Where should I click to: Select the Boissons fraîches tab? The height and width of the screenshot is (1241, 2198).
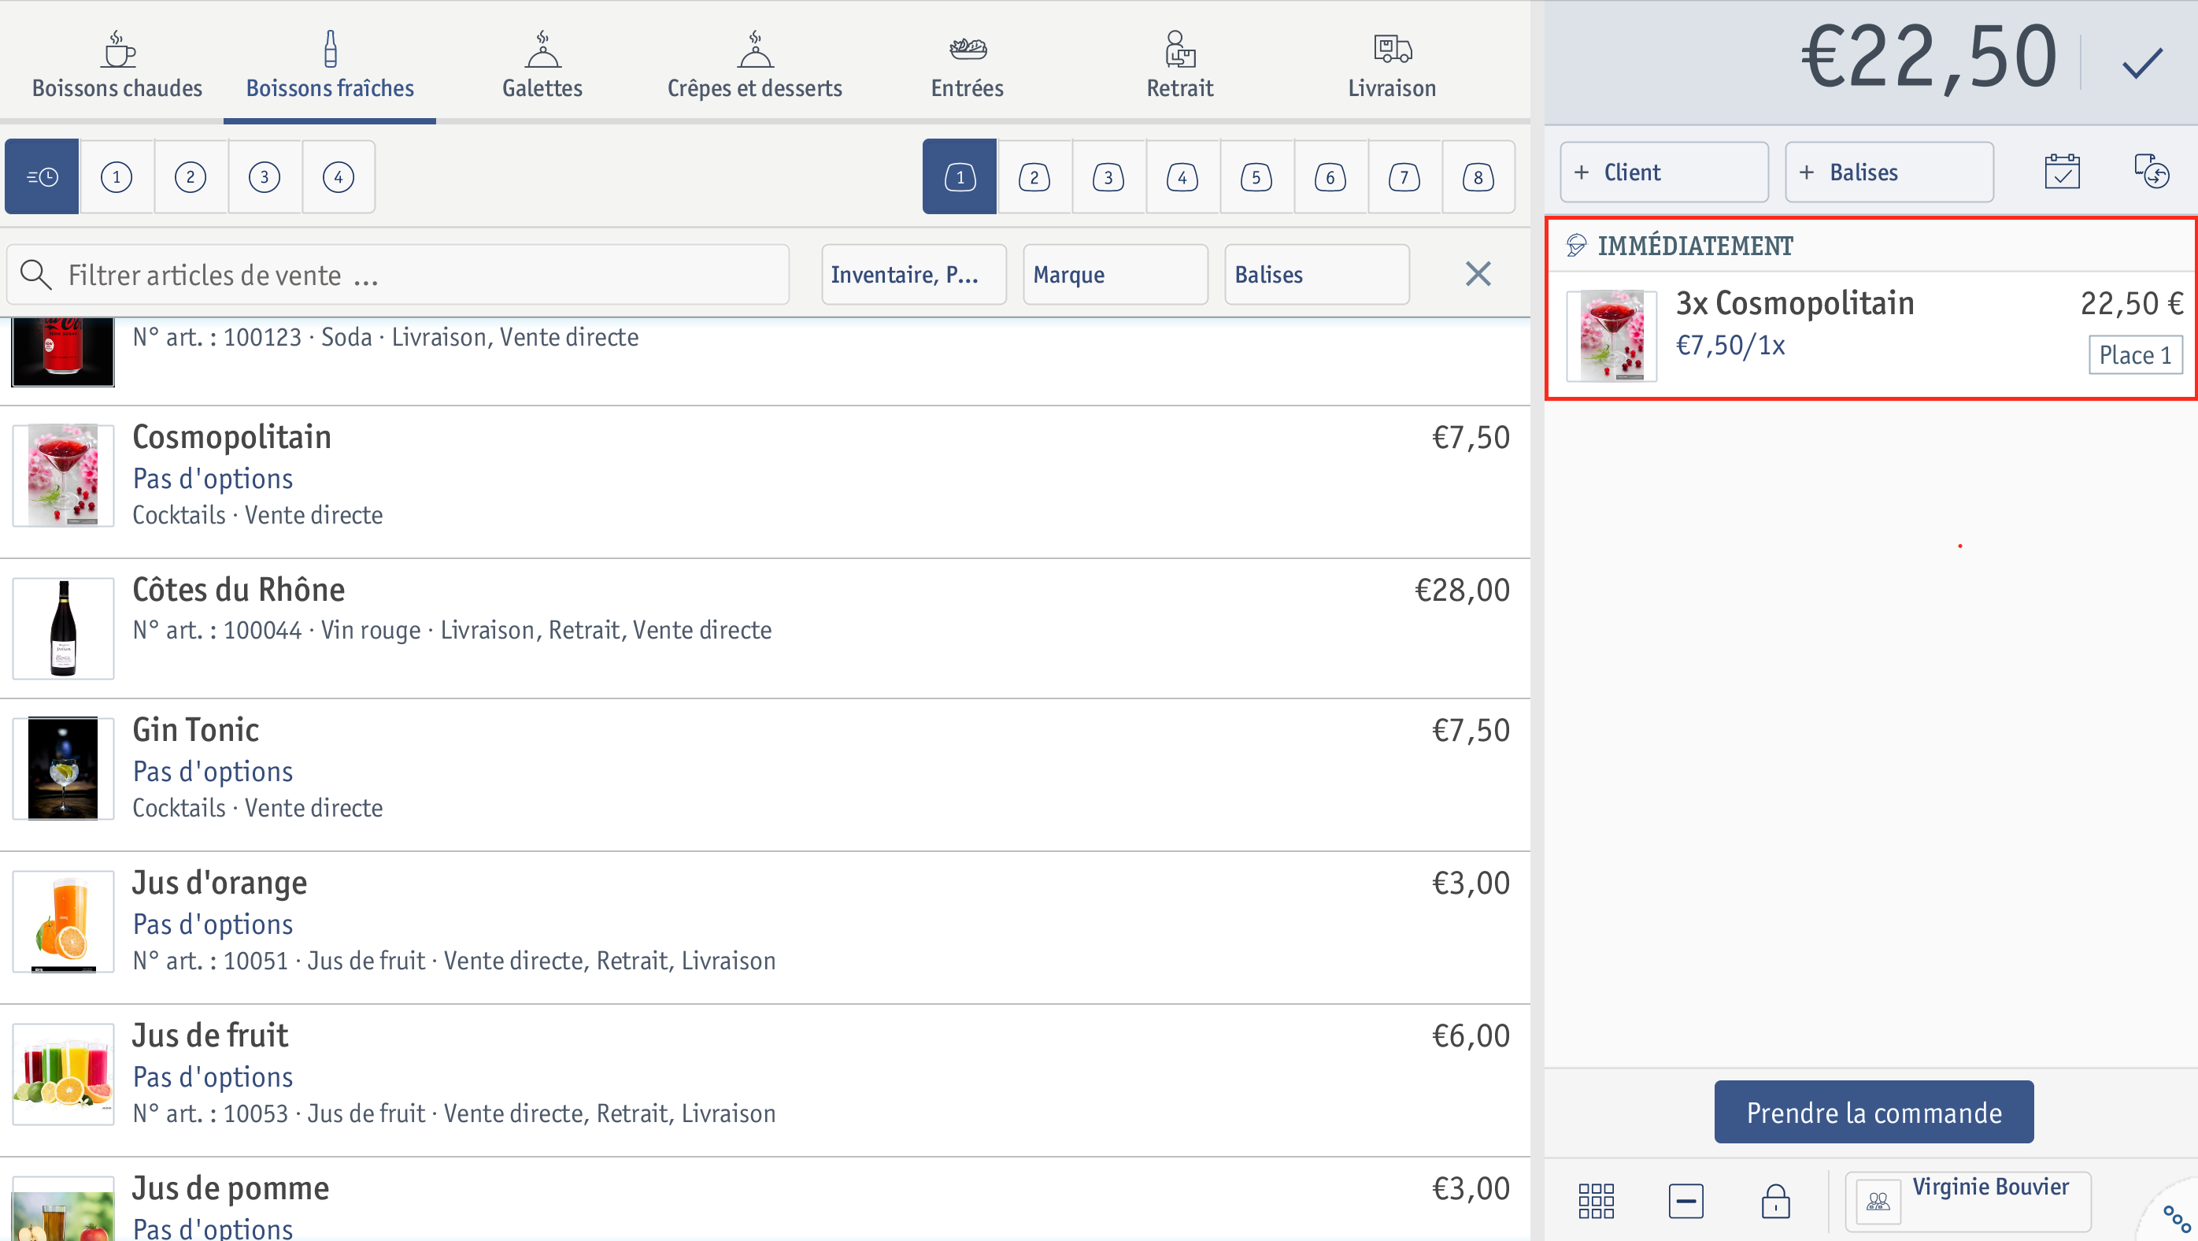pos(330,64)
